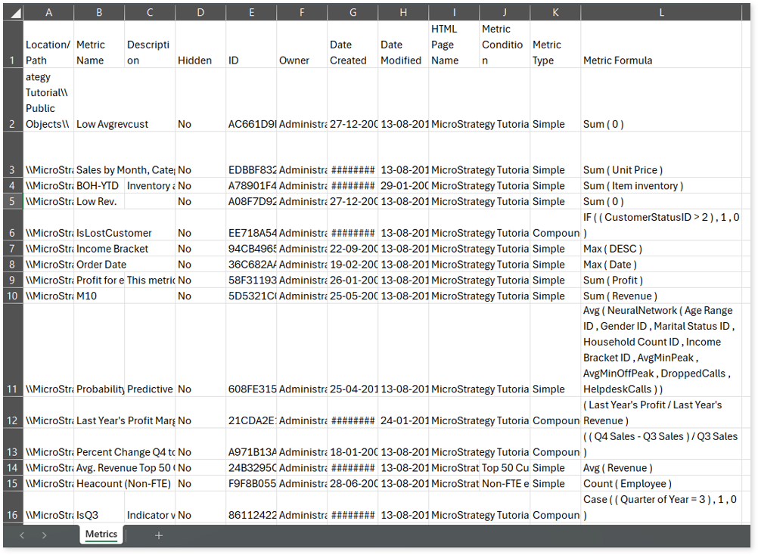Click the 'HTML Page Name' header cell
Screen dimensions: 758x555
click(x=454, y=44)
